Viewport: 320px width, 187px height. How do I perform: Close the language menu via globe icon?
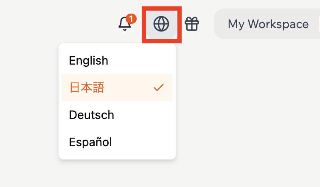coord(161,24)
